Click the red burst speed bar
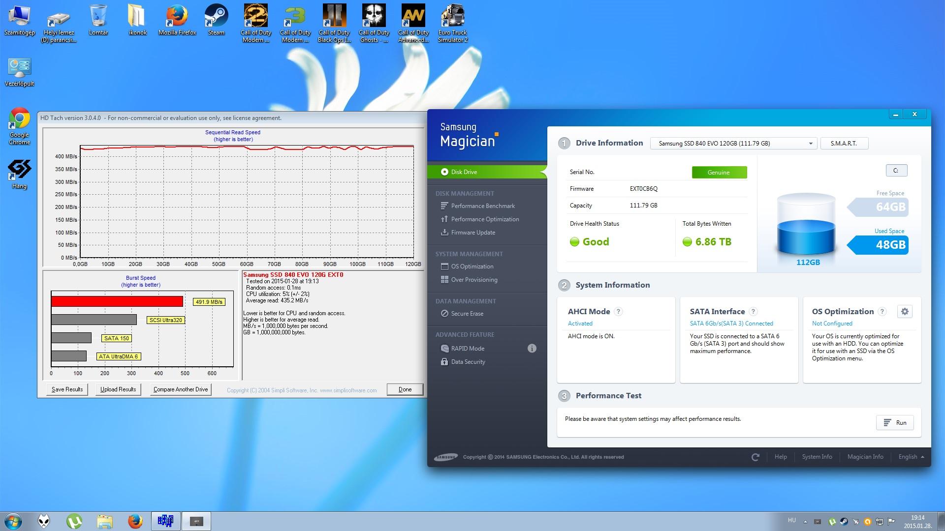Image resolution: width=945 pixels, height=531 pixels. pos(117,301)
